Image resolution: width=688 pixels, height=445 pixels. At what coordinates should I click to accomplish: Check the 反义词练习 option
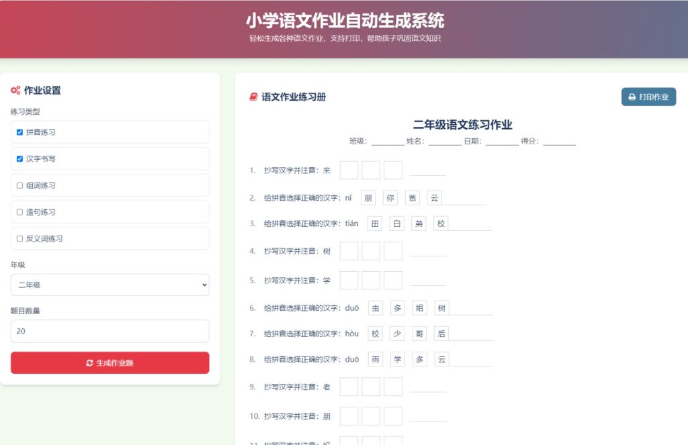(x=19, y=238)
